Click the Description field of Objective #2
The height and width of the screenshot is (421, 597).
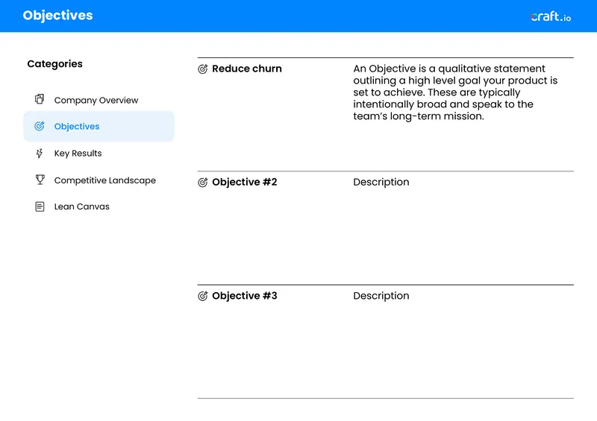(x=381, y=182)
